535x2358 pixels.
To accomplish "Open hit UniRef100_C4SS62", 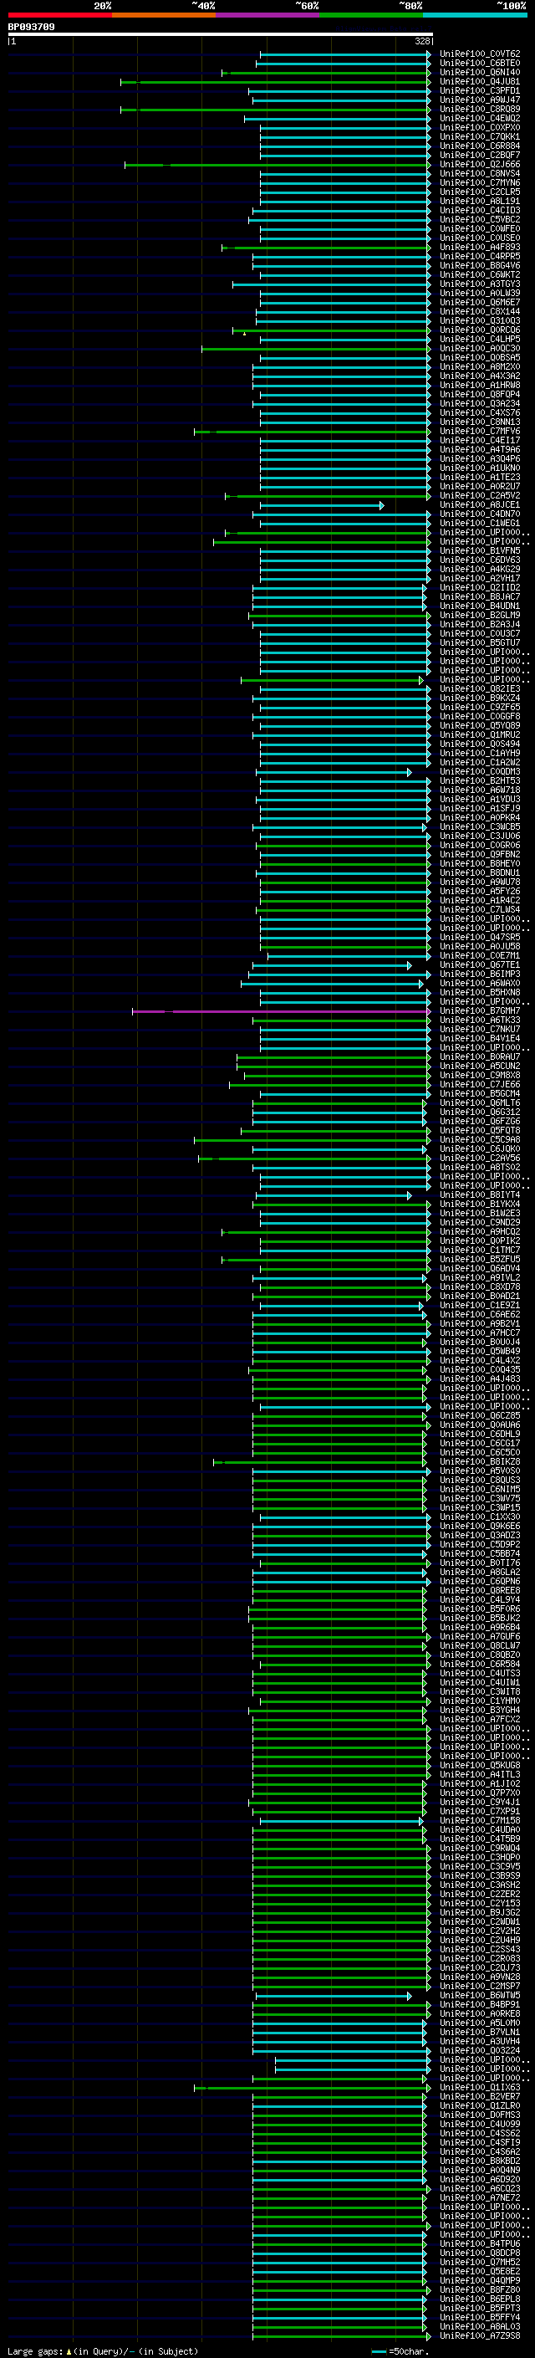I will [x=480, y=2133].
